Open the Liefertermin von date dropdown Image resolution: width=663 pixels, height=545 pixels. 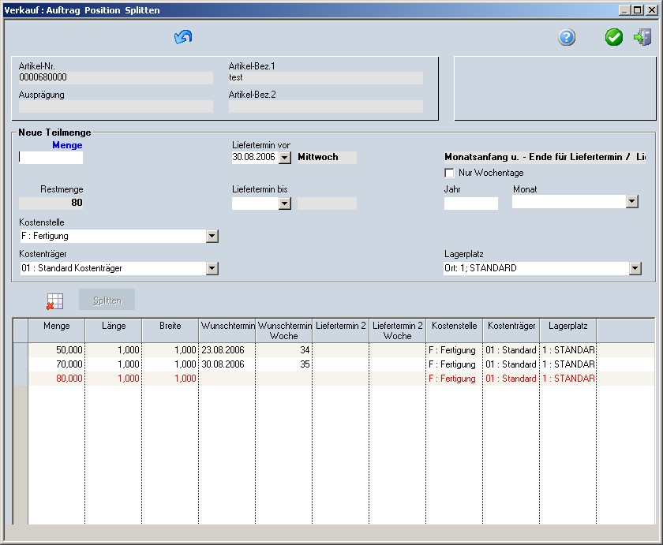click(285, 158)
